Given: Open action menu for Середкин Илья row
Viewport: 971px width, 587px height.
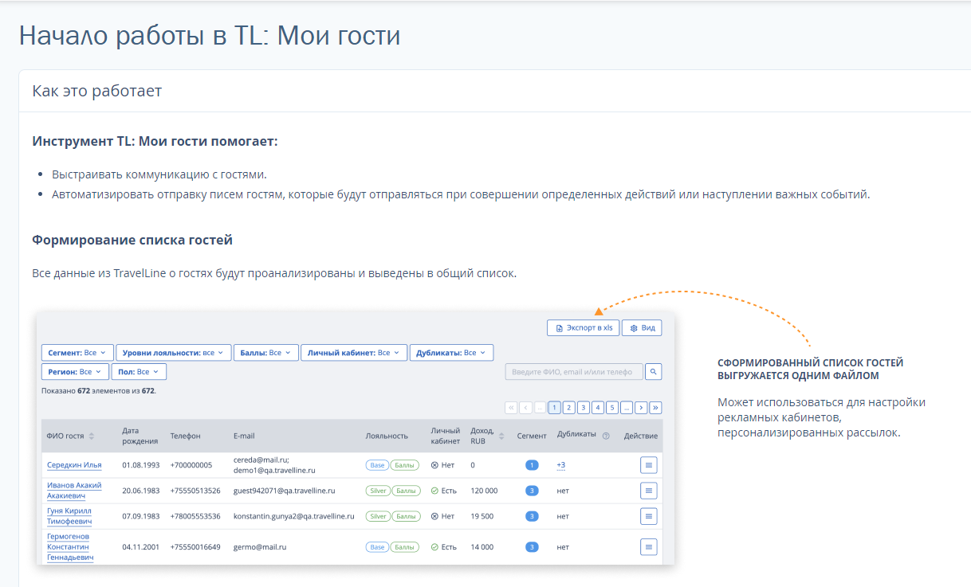Looking at the screenshot, I should (649, 464).
